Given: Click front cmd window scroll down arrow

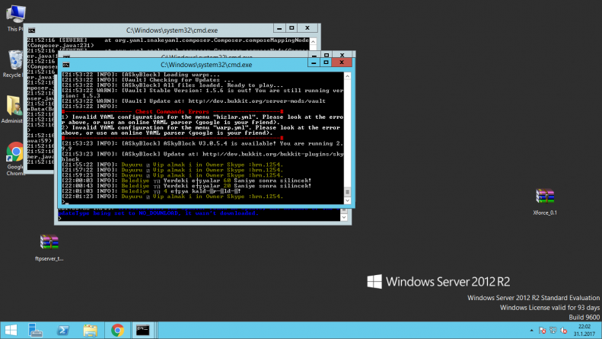Looking at the screenshot, I should click(x=347, y=200).
